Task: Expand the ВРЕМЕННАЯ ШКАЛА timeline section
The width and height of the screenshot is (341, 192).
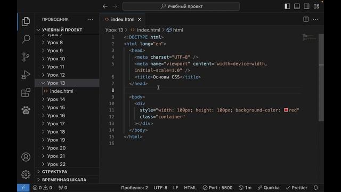Action: click(67, 180)
